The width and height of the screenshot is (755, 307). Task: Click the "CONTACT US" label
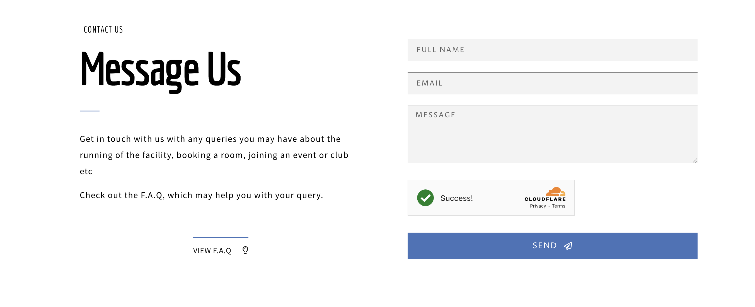coord(103,30)
